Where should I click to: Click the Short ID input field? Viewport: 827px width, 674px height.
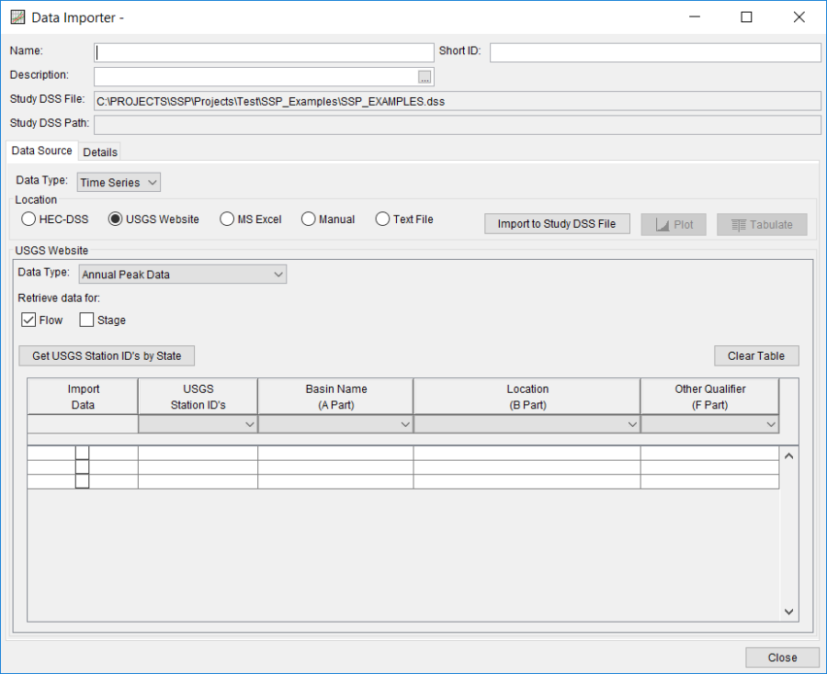[655, 52]
